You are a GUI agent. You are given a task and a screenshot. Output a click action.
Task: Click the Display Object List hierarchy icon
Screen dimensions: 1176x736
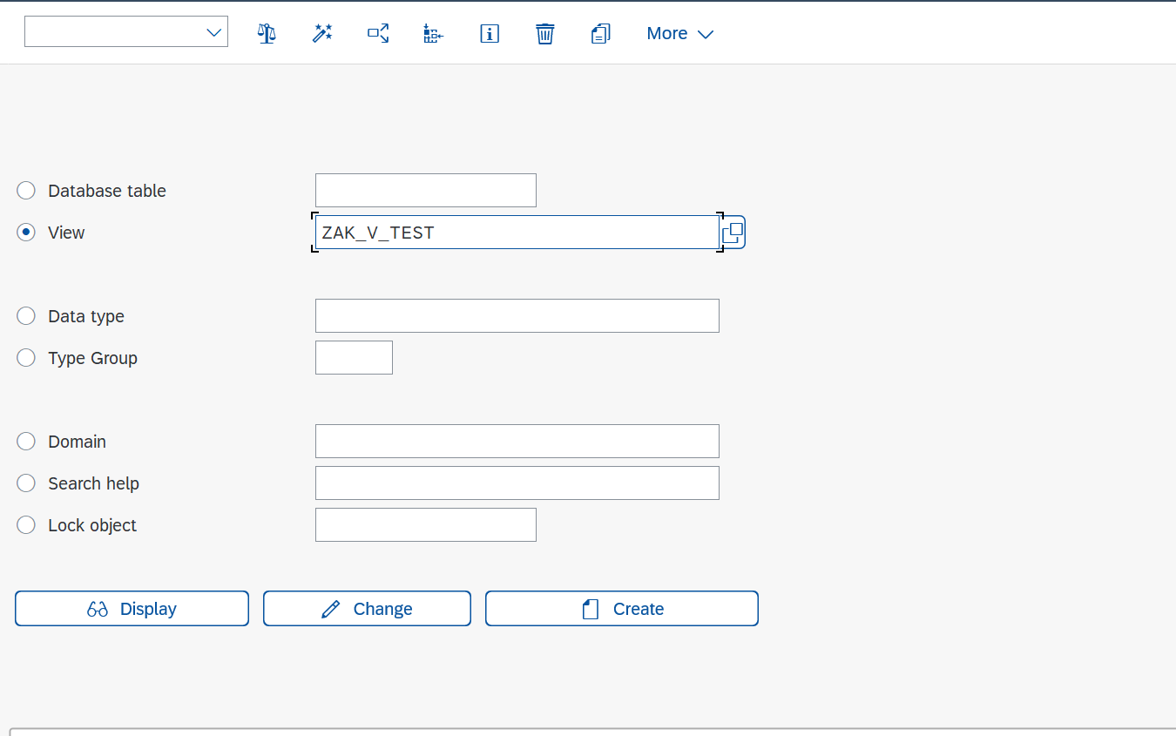click(x=433, y=34)
